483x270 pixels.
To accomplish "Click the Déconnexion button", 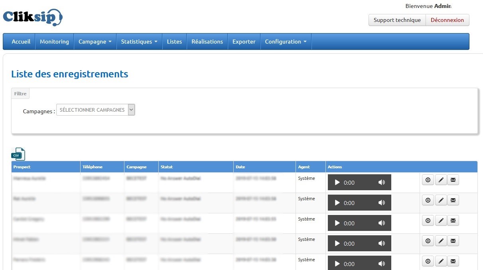I will click(447, 20).
